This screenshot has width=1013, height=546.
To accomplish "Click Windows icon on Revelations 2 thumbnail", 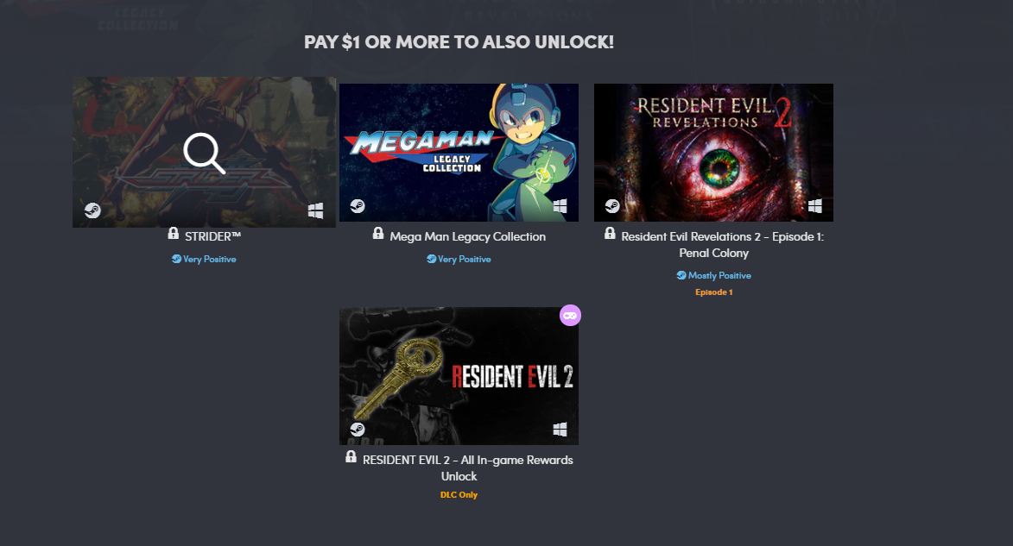I will point(814,206).
